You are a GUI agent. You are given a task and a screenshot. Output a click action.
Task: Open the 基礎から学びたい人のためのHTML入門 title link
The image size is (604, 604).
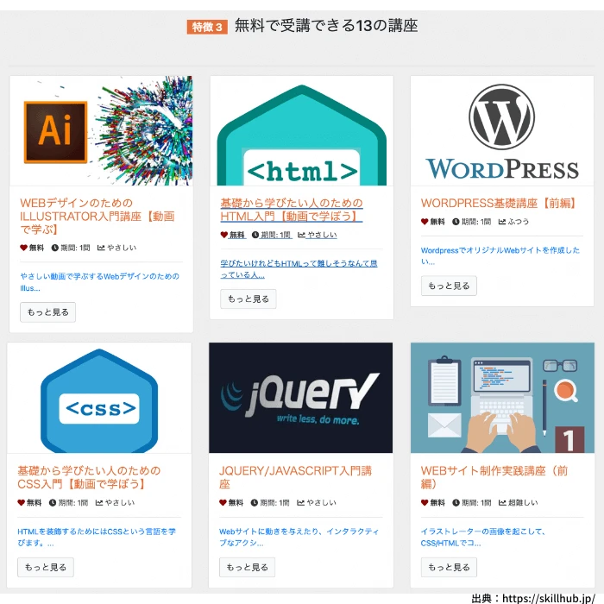tap(292, 210)
